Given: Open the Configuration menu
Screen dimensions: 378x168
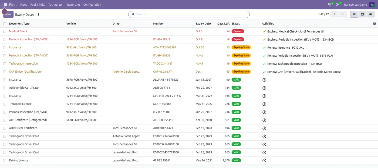Looking at the screenshot, I should (x=92, y=5).
